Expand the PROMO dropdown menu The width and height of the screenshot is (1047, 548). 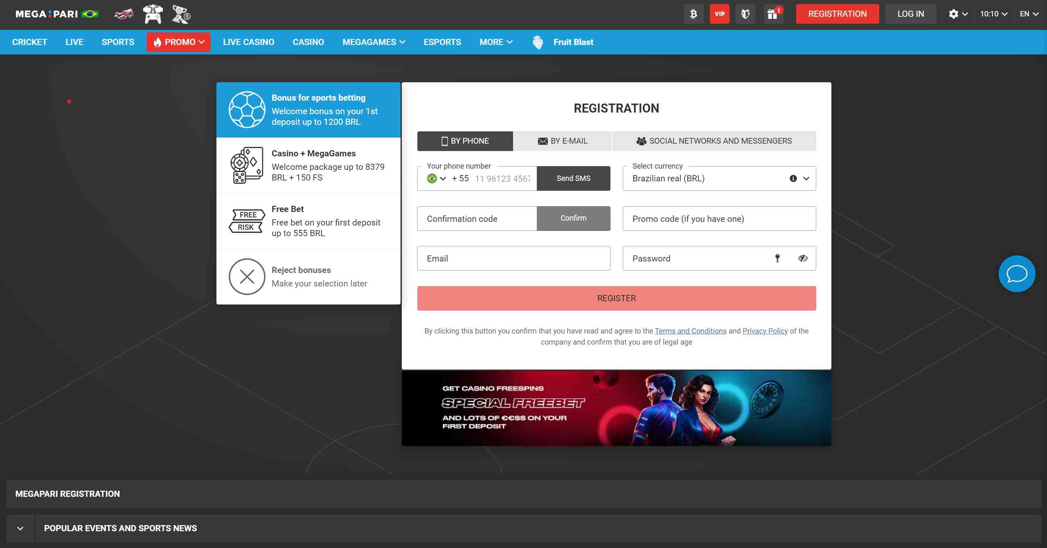178,42
